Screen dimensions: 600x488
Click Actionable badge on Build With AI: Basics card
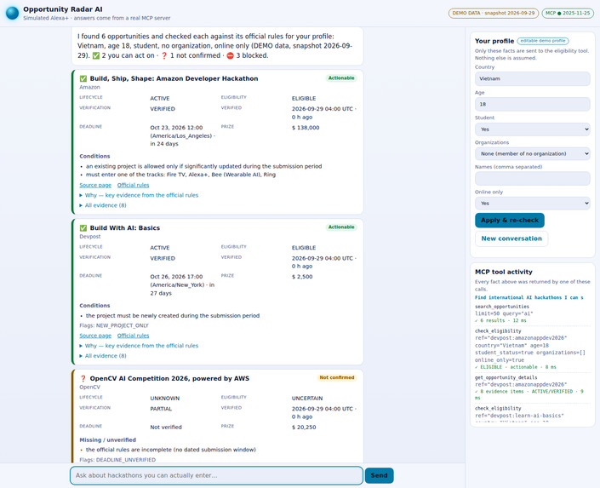click(341, 227)
